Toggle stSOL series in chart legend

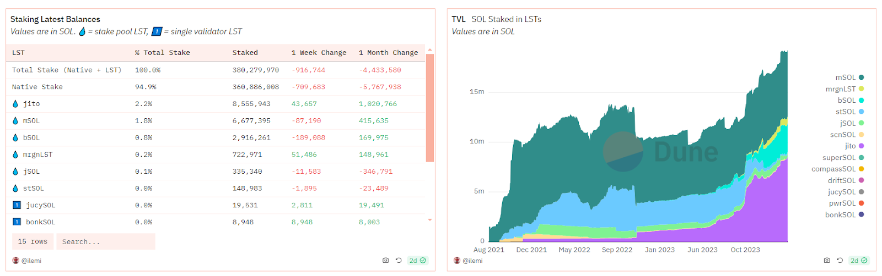[x=849, y=112]
